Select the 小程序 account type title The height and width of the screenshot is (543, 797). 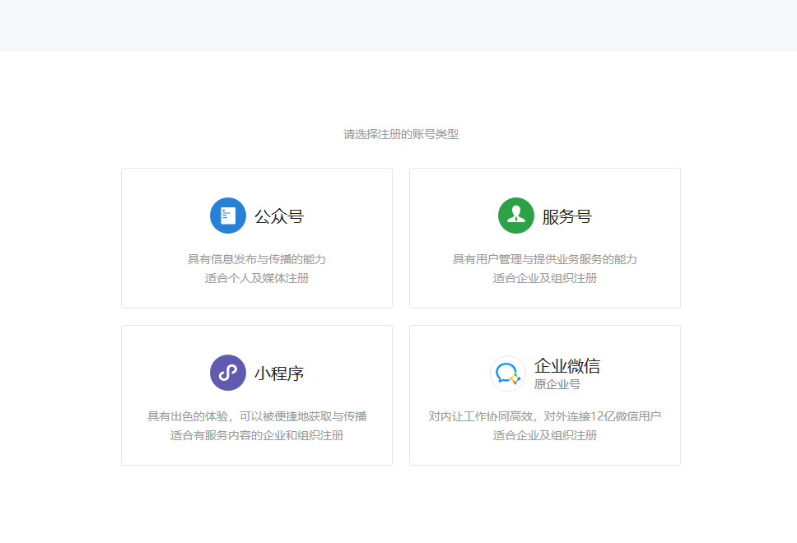280,372
